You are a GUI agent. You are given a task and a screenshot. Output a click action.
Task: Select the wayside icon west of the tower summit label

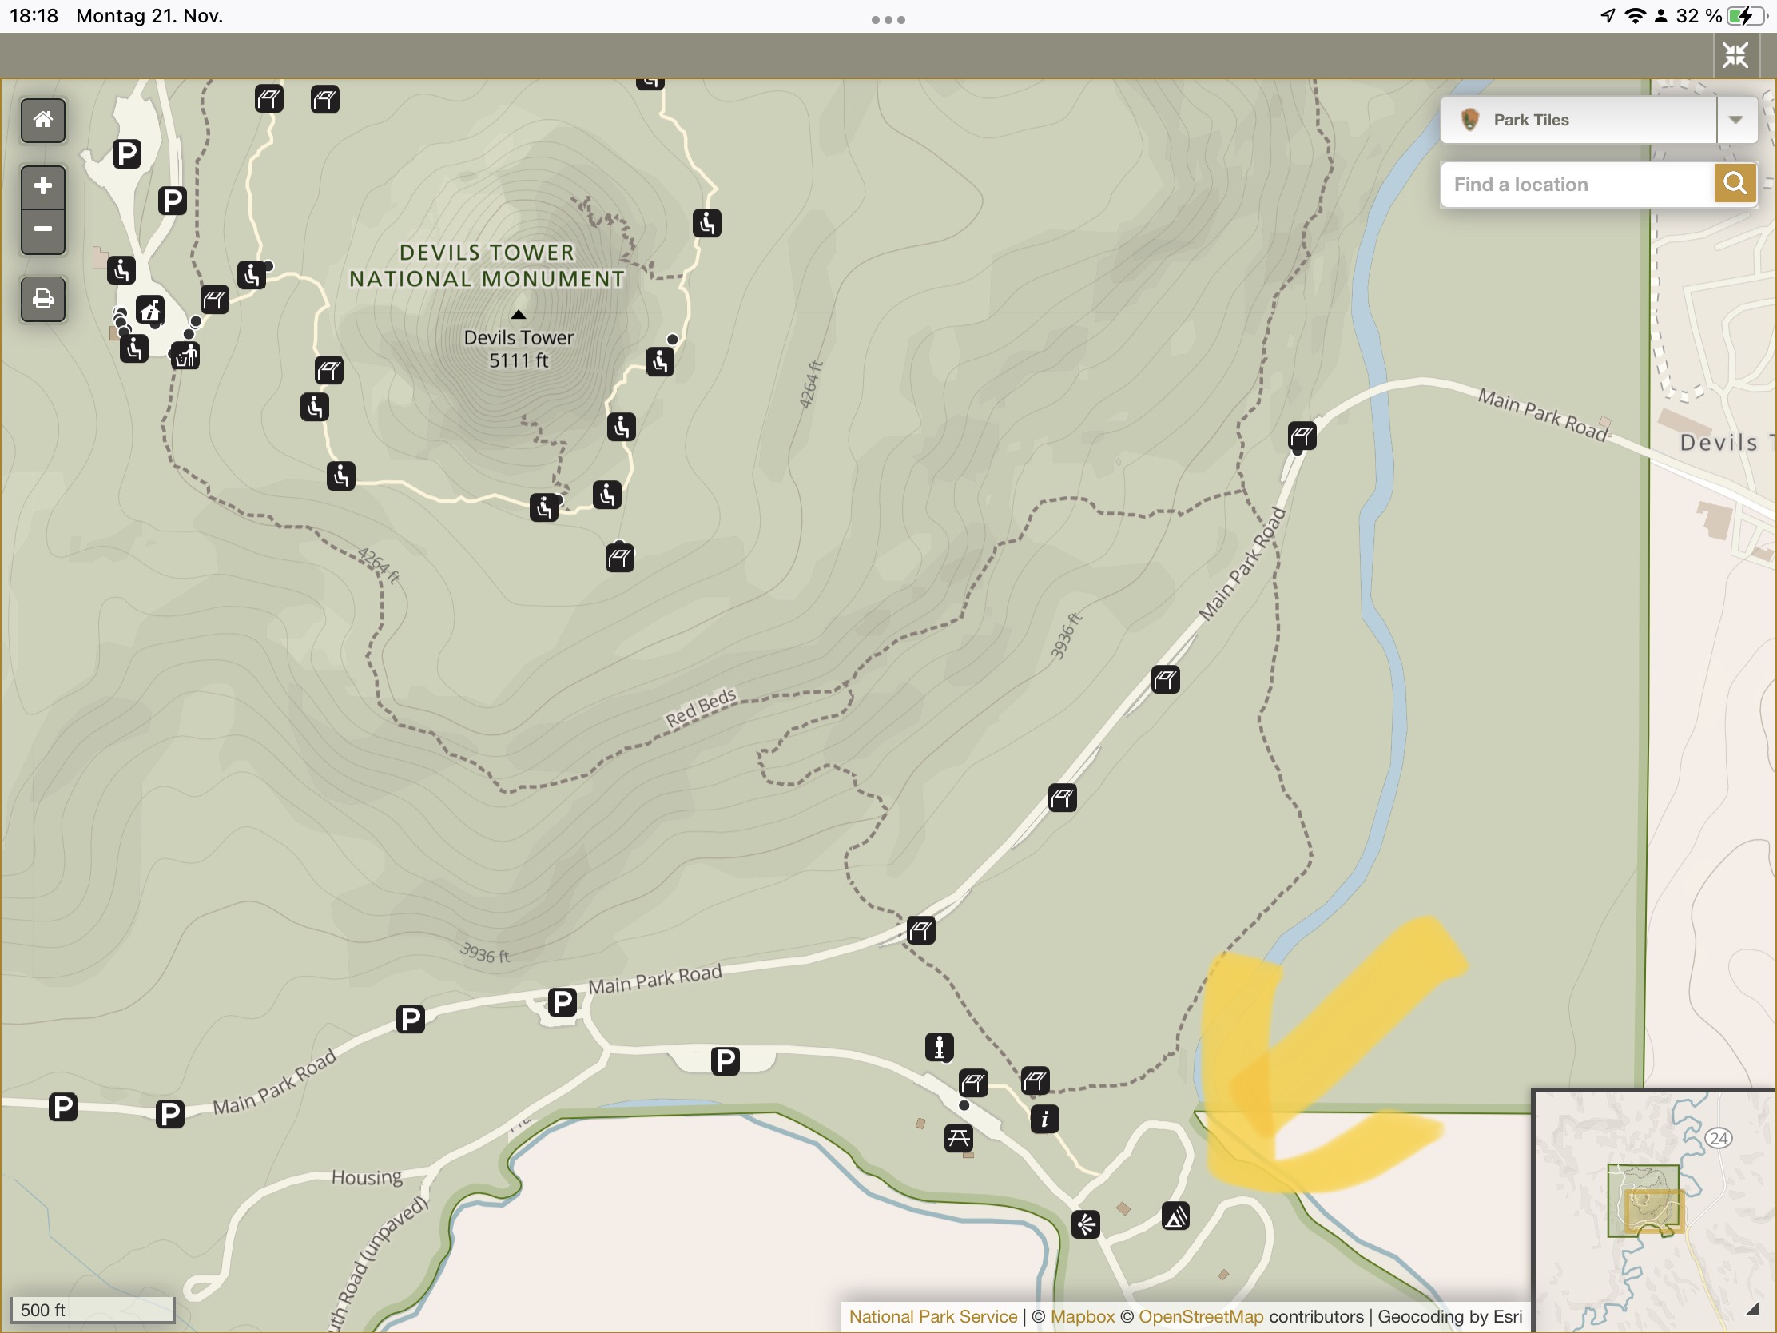pyautogui.click(x=328, y=371)
